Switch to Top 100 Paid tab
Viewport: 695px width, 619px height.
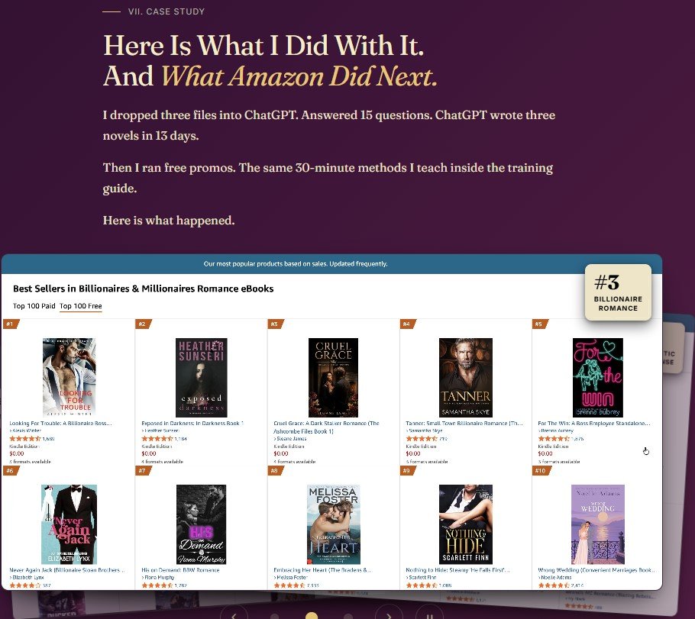pyautogui.click(x=34, y=306)
